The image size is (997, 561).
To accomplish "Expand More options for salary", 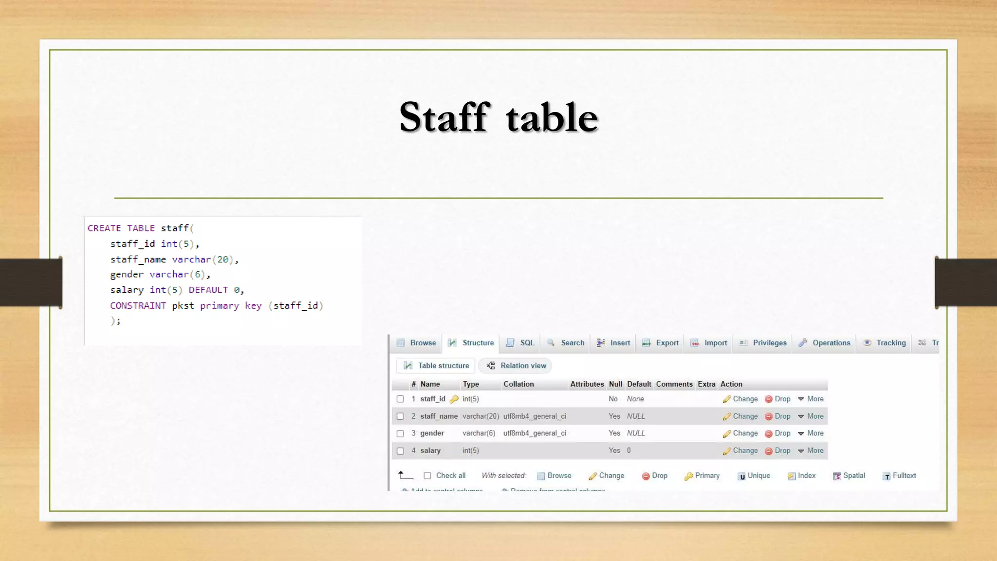I will tap(811, 451).
